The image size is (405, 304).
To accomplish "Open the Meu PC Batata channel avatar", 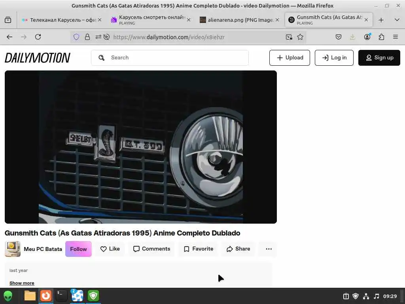I will [x=12, y=249].
